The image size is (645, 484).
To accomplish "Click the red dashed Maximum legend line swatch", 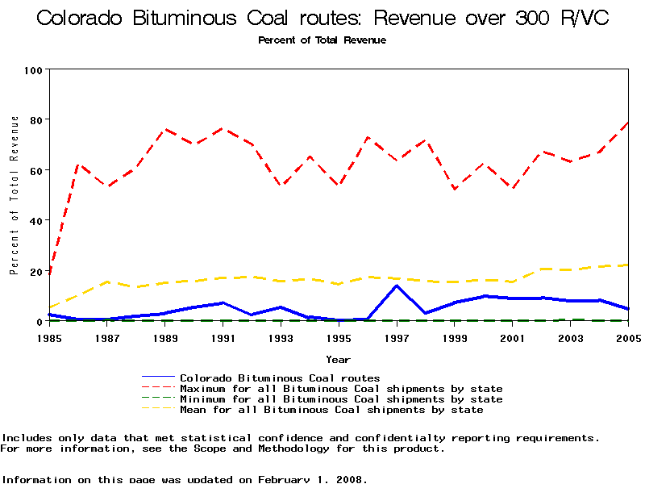I will click(158, 388).
